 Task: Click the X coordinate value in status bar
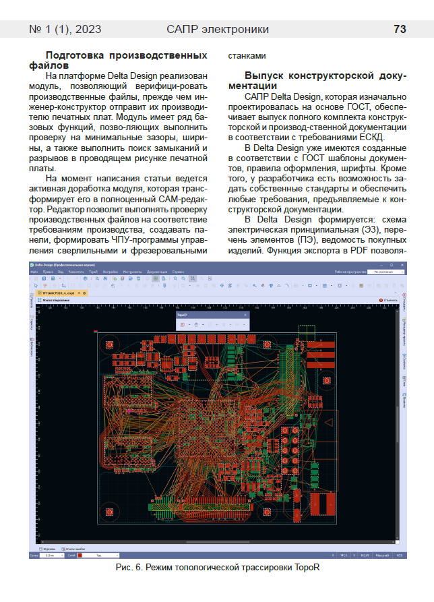pyautogui.click(x=344, y=555)
